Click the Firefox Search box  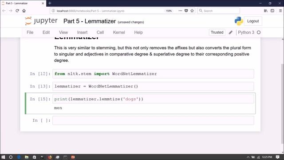(218, 11)
